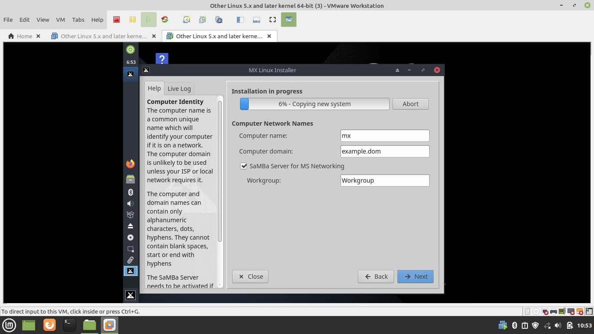
Task: Open the Linux Mint menu button
Action: (x=9, y=325)
